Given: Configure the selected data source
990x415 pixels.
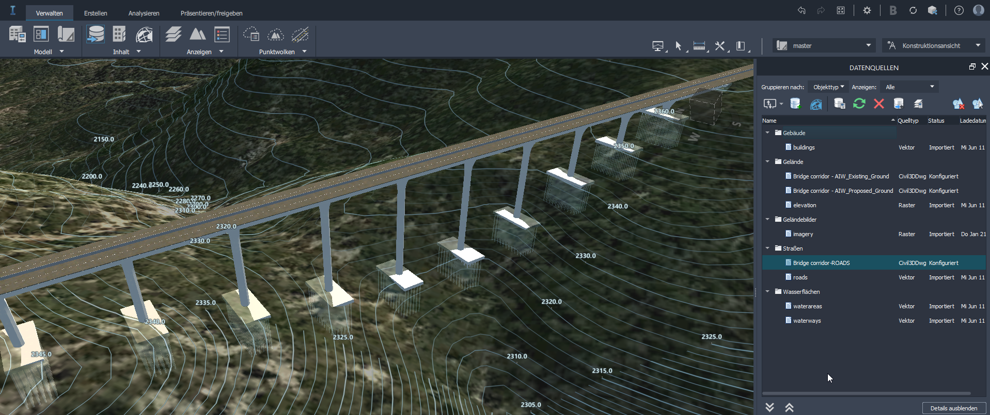Looking at the screenshot, I should pyautogui.click(x=840, y=104).
